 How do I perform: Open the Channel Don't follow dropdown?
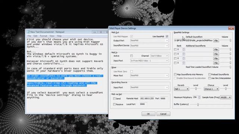tap(159, 56)
